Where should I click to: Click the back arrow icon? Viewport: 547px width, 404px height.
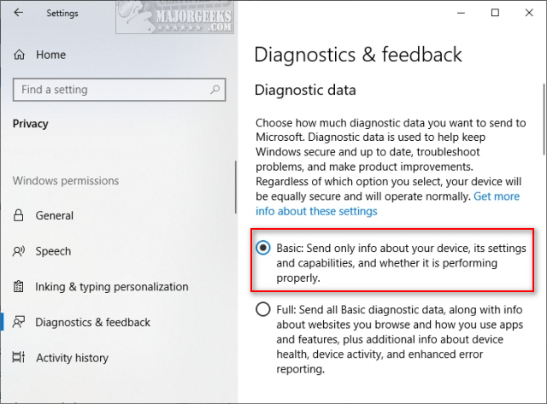point(18,13)
